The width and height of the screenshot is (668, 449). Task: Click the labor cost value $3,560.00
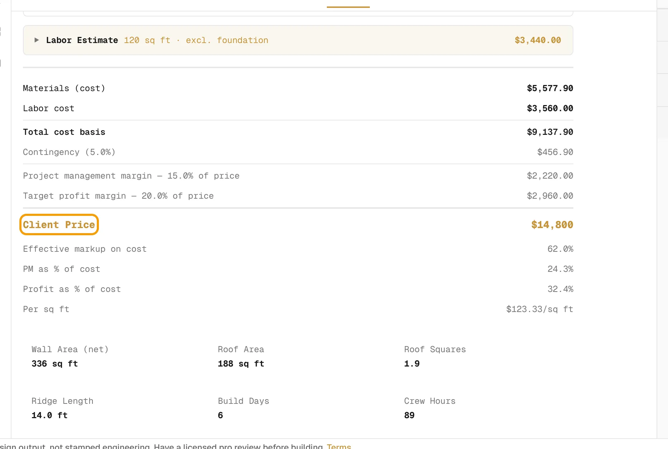pos(550,108)
